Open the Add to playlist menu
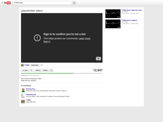Image resolution: width=163 pixels, height=122 pixels. [x=38, y=70]
